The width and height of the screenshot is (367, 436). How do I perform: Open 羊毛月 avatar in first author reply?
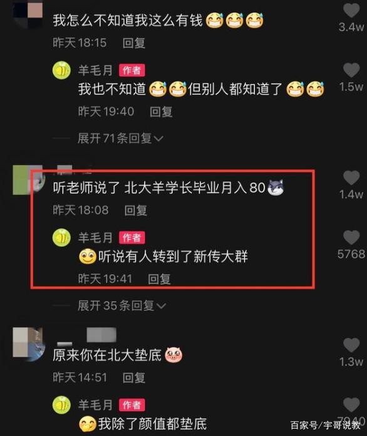tap(61, 70)
